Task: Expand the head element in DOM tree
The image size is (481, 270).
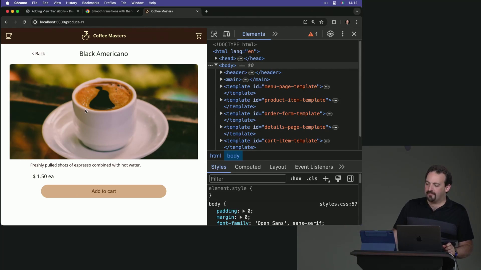Action: click(x=216, y=58)
